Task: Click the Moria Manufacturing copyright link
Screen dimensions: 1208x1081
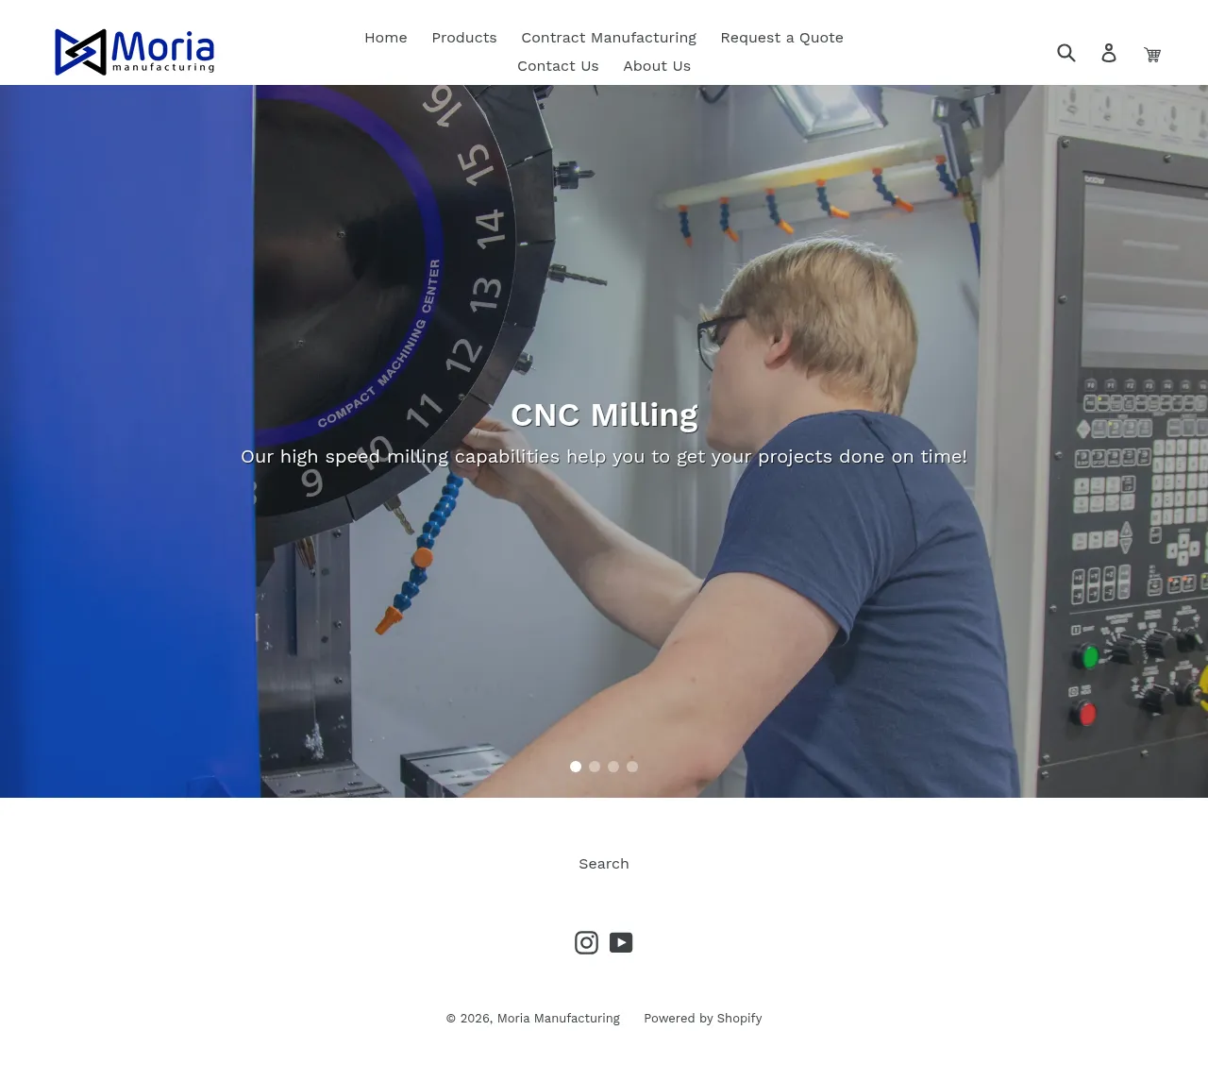Action: pos(558,1018)
